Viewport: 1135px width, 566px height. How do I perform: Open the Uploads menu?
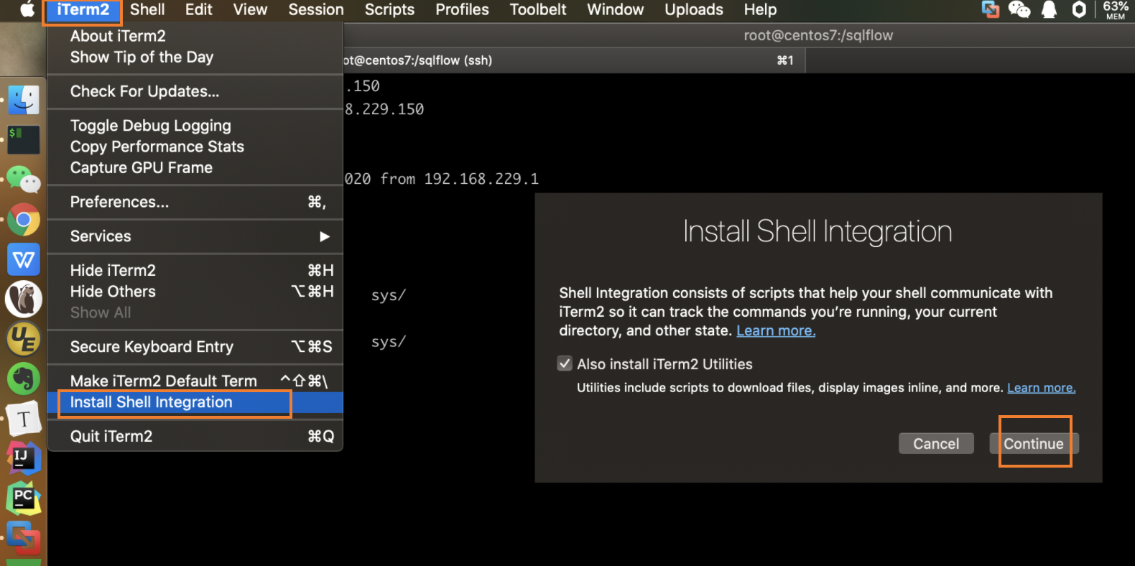tap(694, 10)
